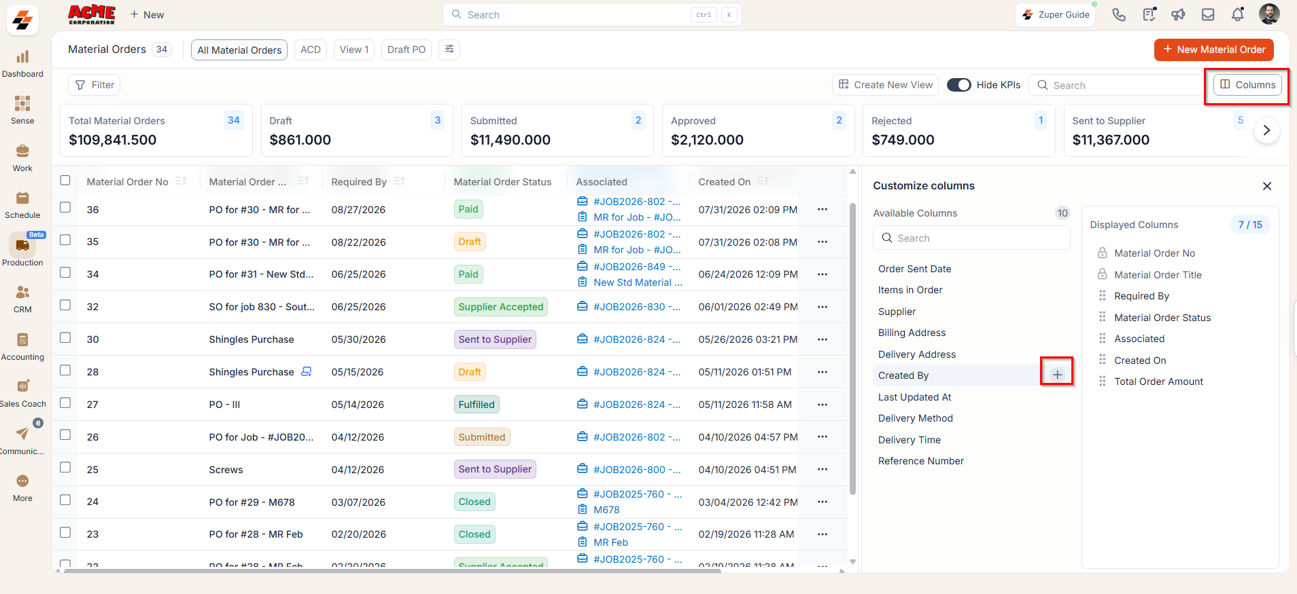The image size is (1297, 594).
Task: Open the phone dialer icon
Action: [x=1119, y=14]
